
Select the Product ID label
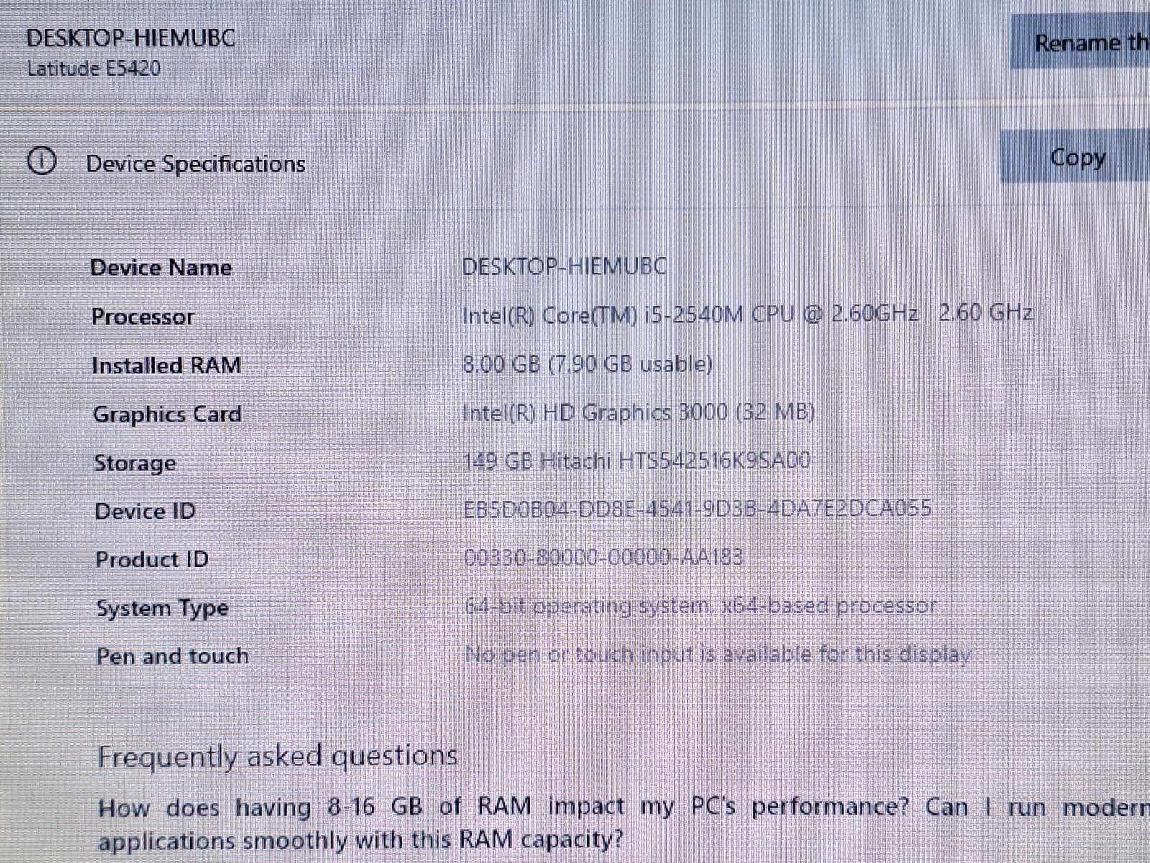coord(152,560)
